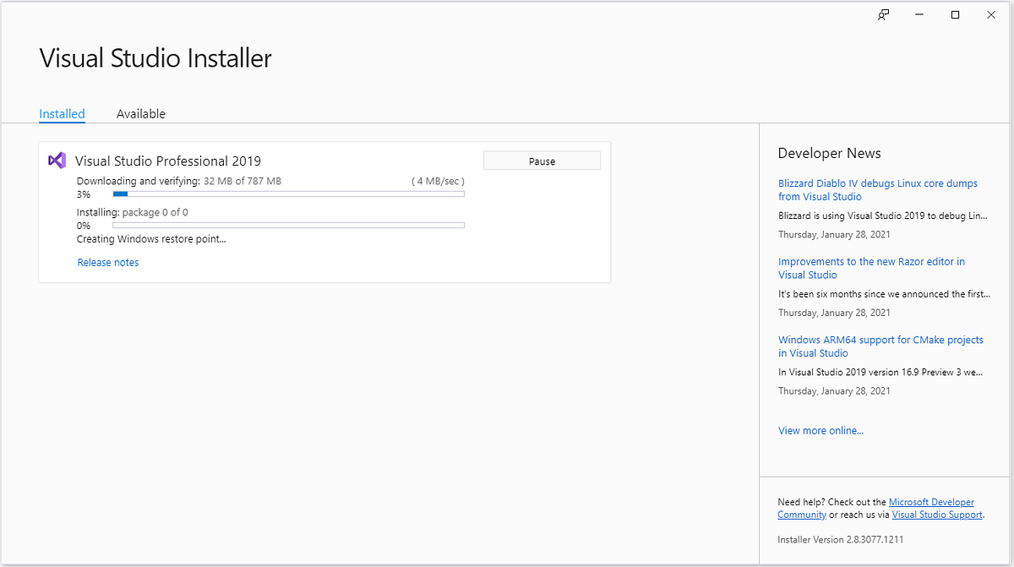1014x567 pixels.
Task: Click the 3% download percentage label
Action: 84,194
